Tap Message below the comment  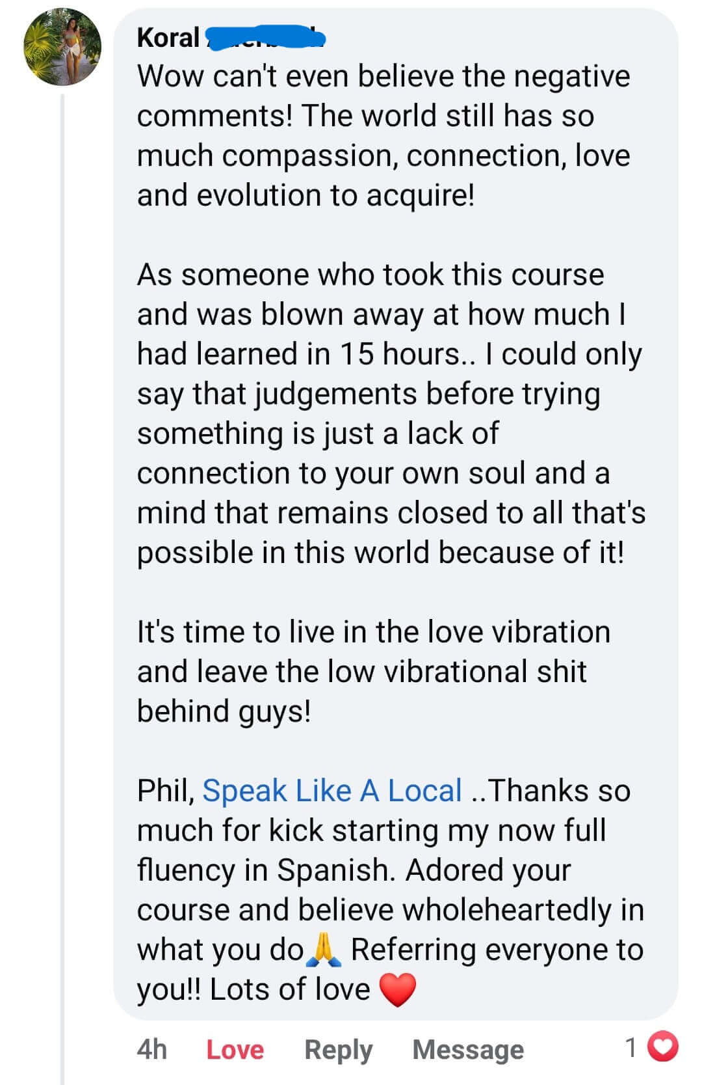468,1050
